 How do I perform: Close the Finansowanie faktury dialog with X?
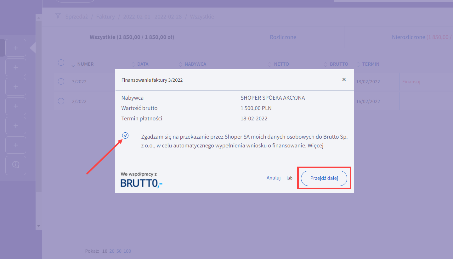pyautogui.click(x=344, y=80)
